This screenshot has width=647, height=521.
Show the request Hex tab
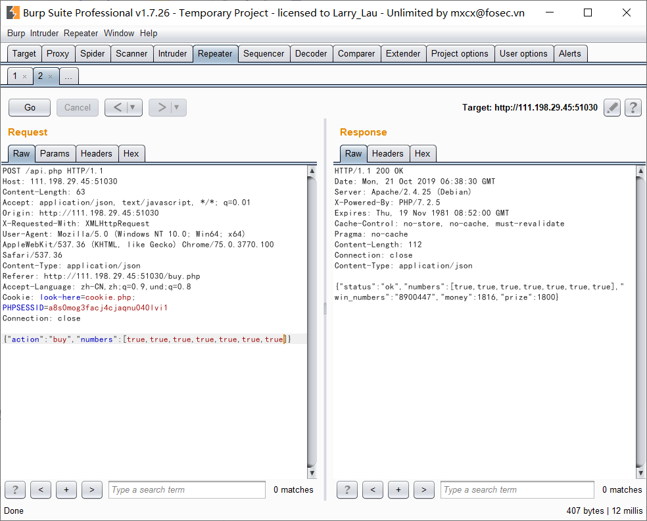tap(132, 153)
